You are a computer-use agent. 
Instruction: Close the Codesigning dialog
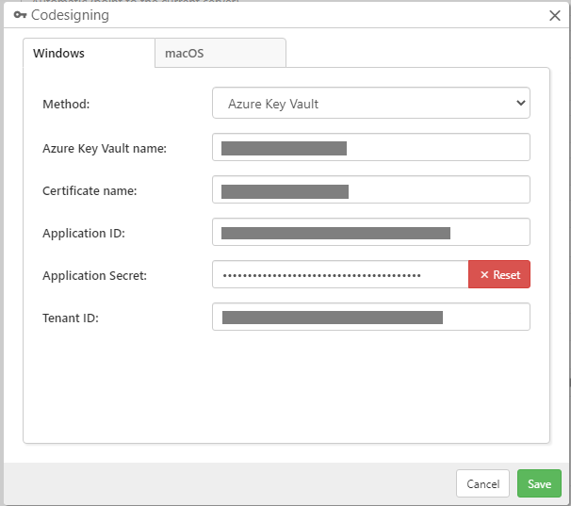coord(555,15)
